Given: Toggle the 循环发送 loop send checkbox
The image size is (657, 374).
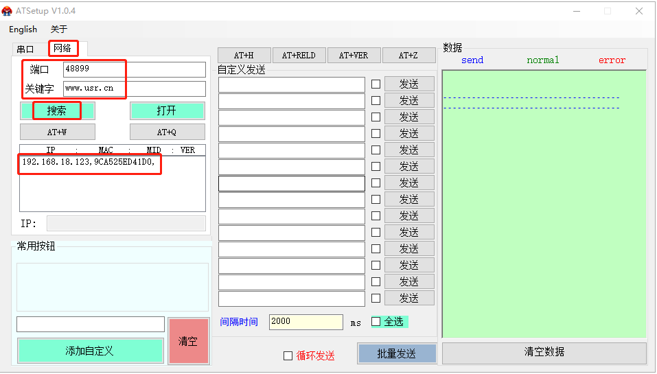Looking at the screenshot, I should click(288, 355).
